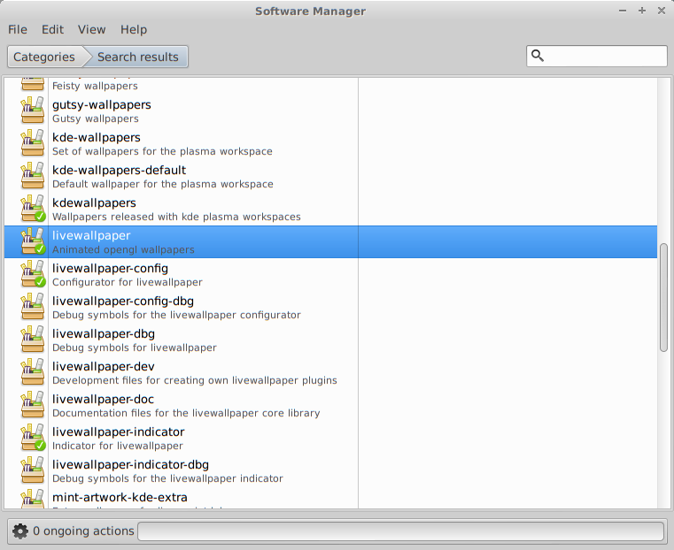Open the View menu

pyautogui.click(x=91, y=29)
